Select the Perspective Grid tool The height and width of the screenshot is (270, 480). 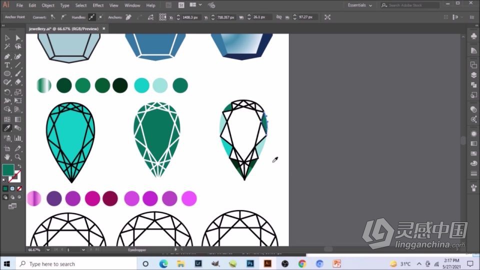(x=18, y=109)
